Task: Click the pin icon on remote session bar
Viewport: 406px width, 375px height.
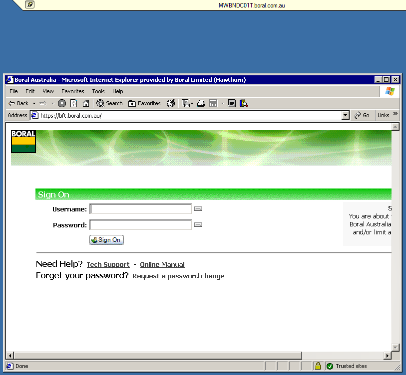Action: pyautogui.click(x=30, y=4)
